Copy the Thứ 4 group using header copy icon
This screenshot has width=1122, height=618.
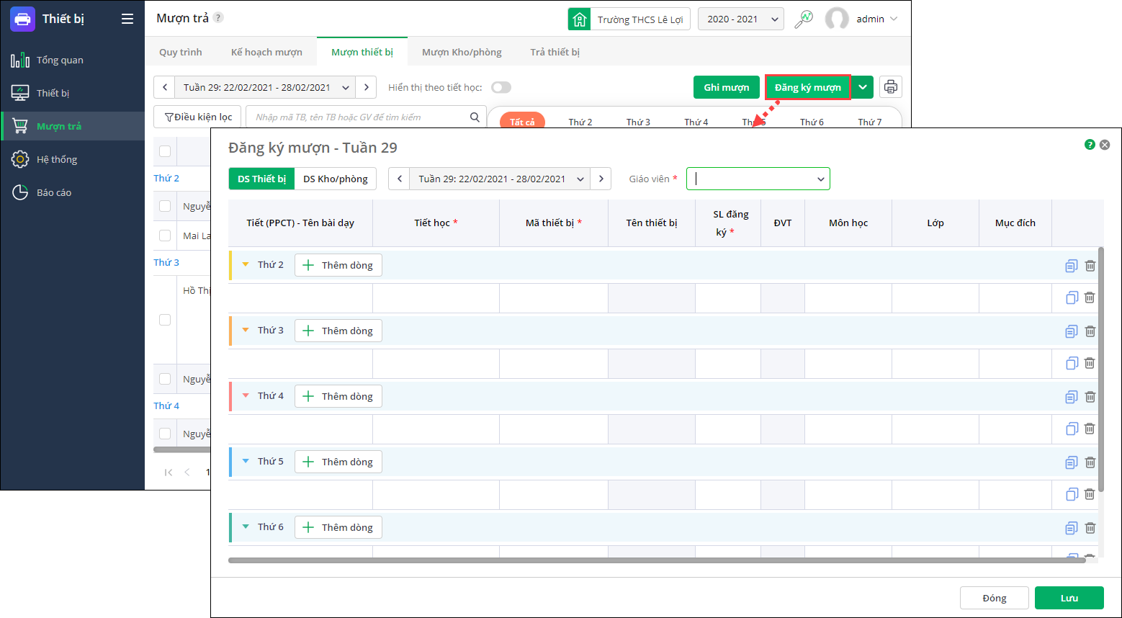click(1072, 397)
